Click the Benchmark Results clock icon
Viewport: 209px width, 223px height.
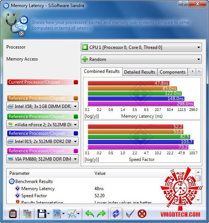pyautogui.click(x=12, y=181)
